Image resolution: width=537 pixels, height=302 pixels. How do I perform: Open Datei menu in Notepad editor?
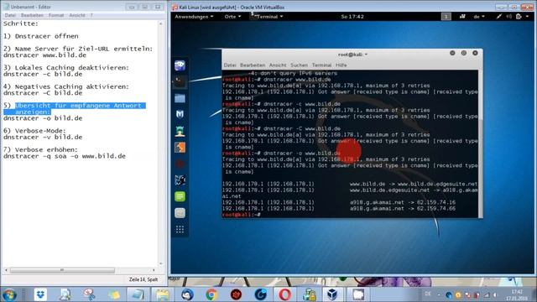(x=10, y=15)
